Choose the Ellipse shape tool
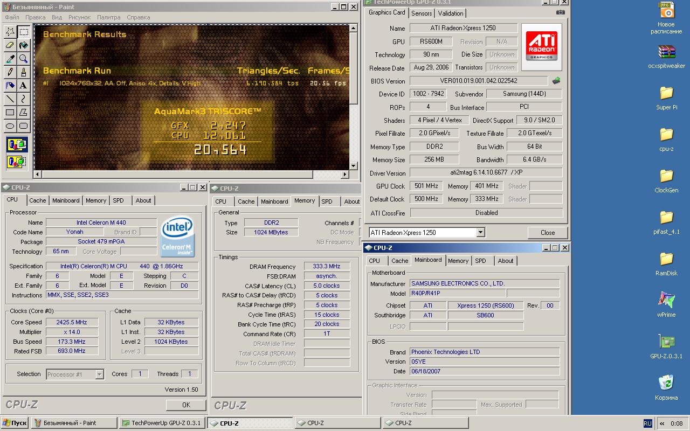 pos(10,126)
